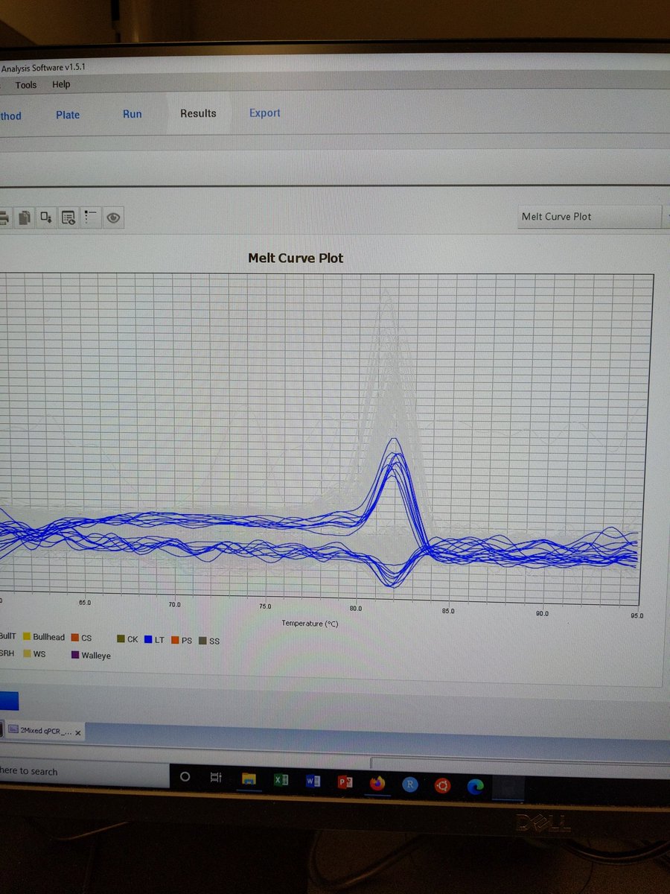Expand the Tools menu
The image size is (670, 894).
(26, 84)
